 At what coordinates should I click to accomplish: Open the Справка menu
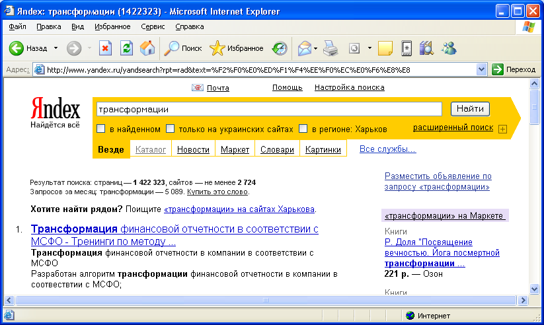(x=190, y=26)
